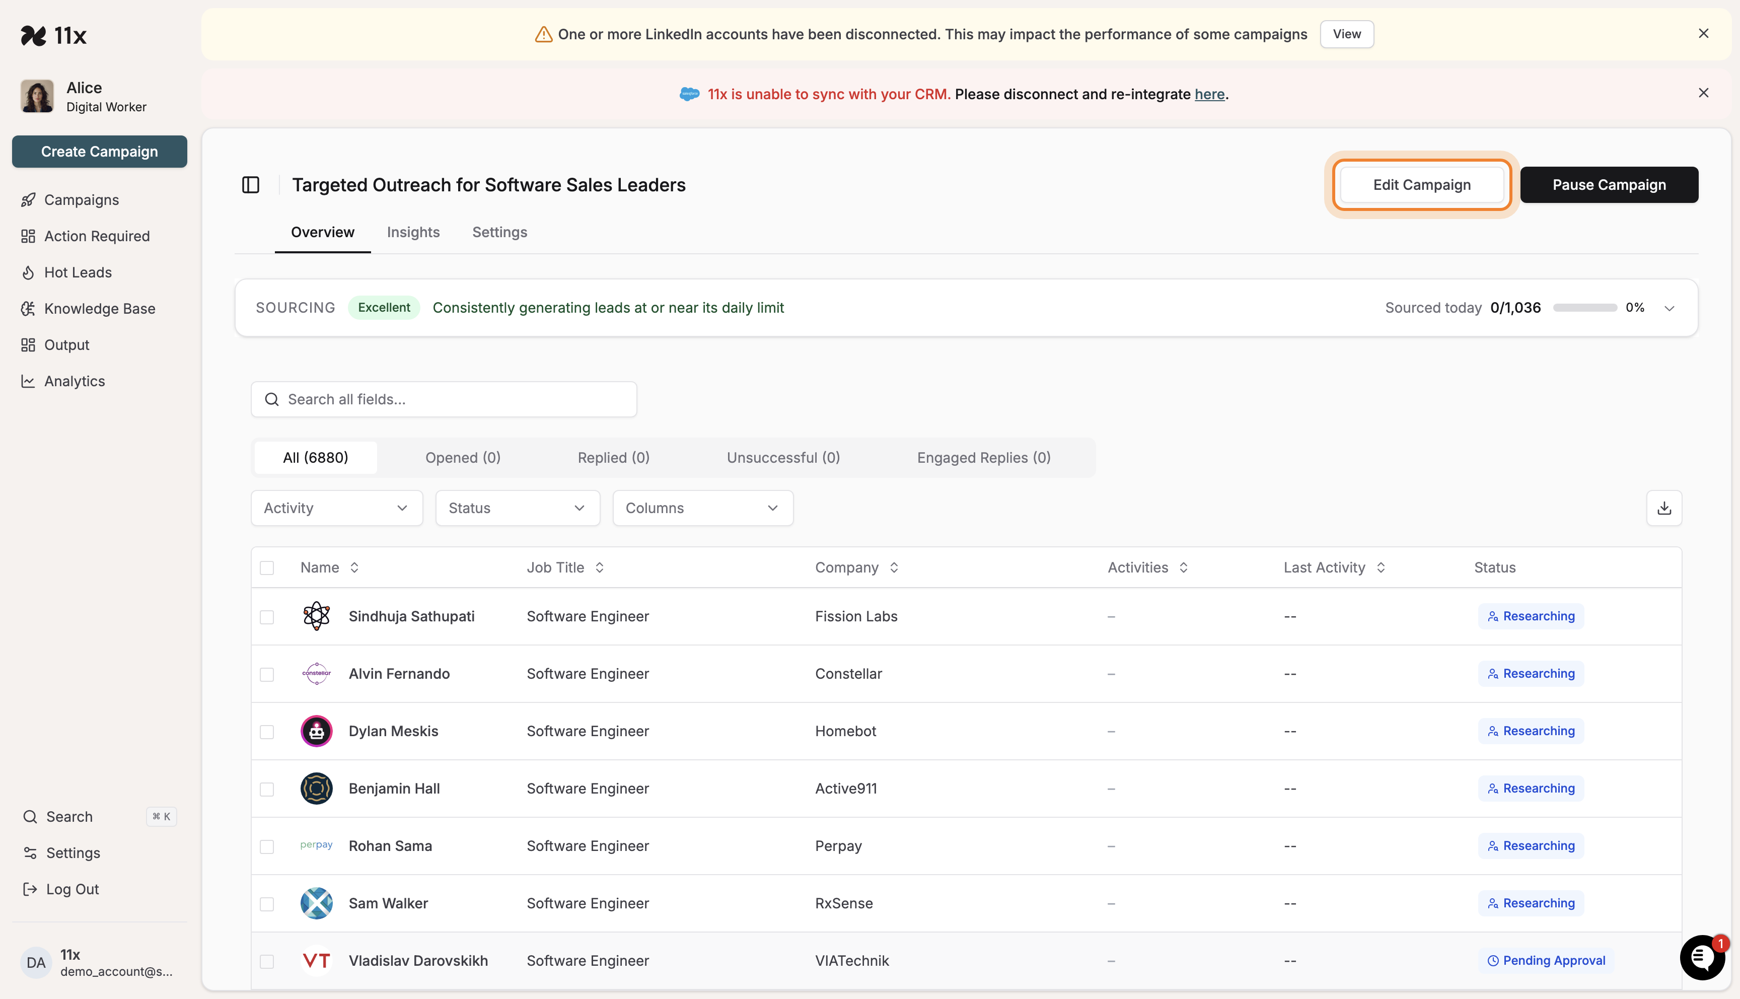Open the Columns dropdown
The image size is (1740, 999).
click(x=702, y=509)
